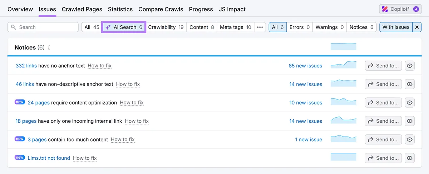
Task: Select the Issues tab
Action: point(47,9)
